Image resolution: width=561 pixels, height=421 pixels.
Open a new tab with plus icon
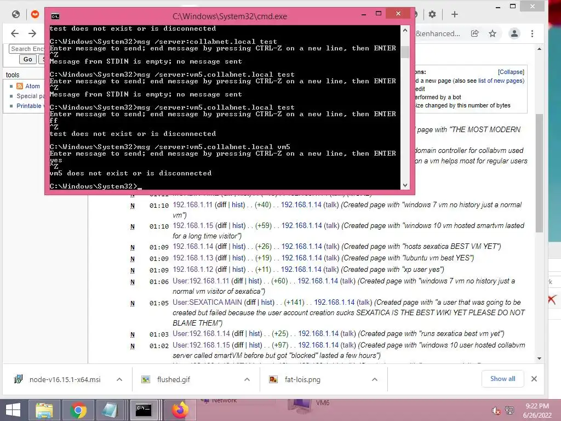[454, 14]
